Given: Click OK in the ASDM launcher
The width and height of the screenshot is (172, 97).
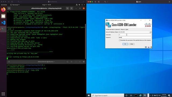Looking at the screenshot, I should [x=125, y=44].
